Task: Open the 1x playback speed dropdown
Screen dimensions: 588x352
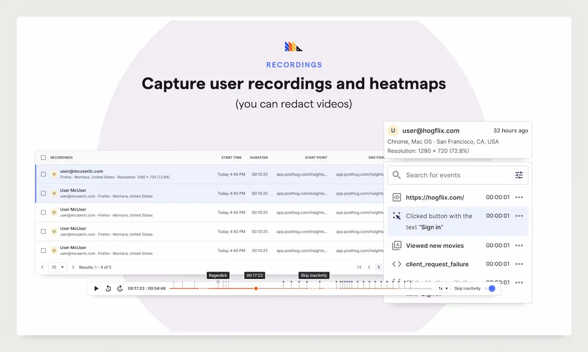Action: tap(444, 289)
